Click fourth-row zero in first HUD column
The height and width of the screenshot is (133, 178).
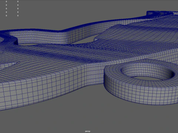[x=6, y=12]
